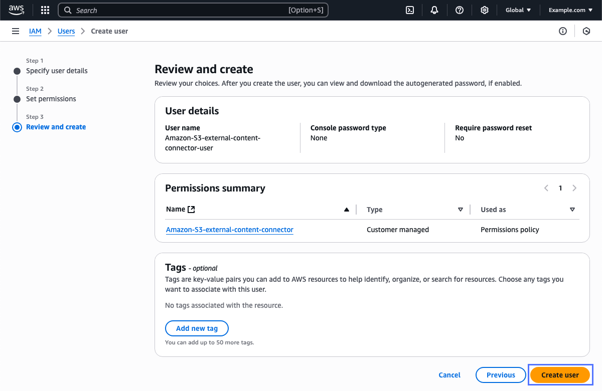Click the Require password reset label
This screenshot has height=391, width=602.
[494, 128]
